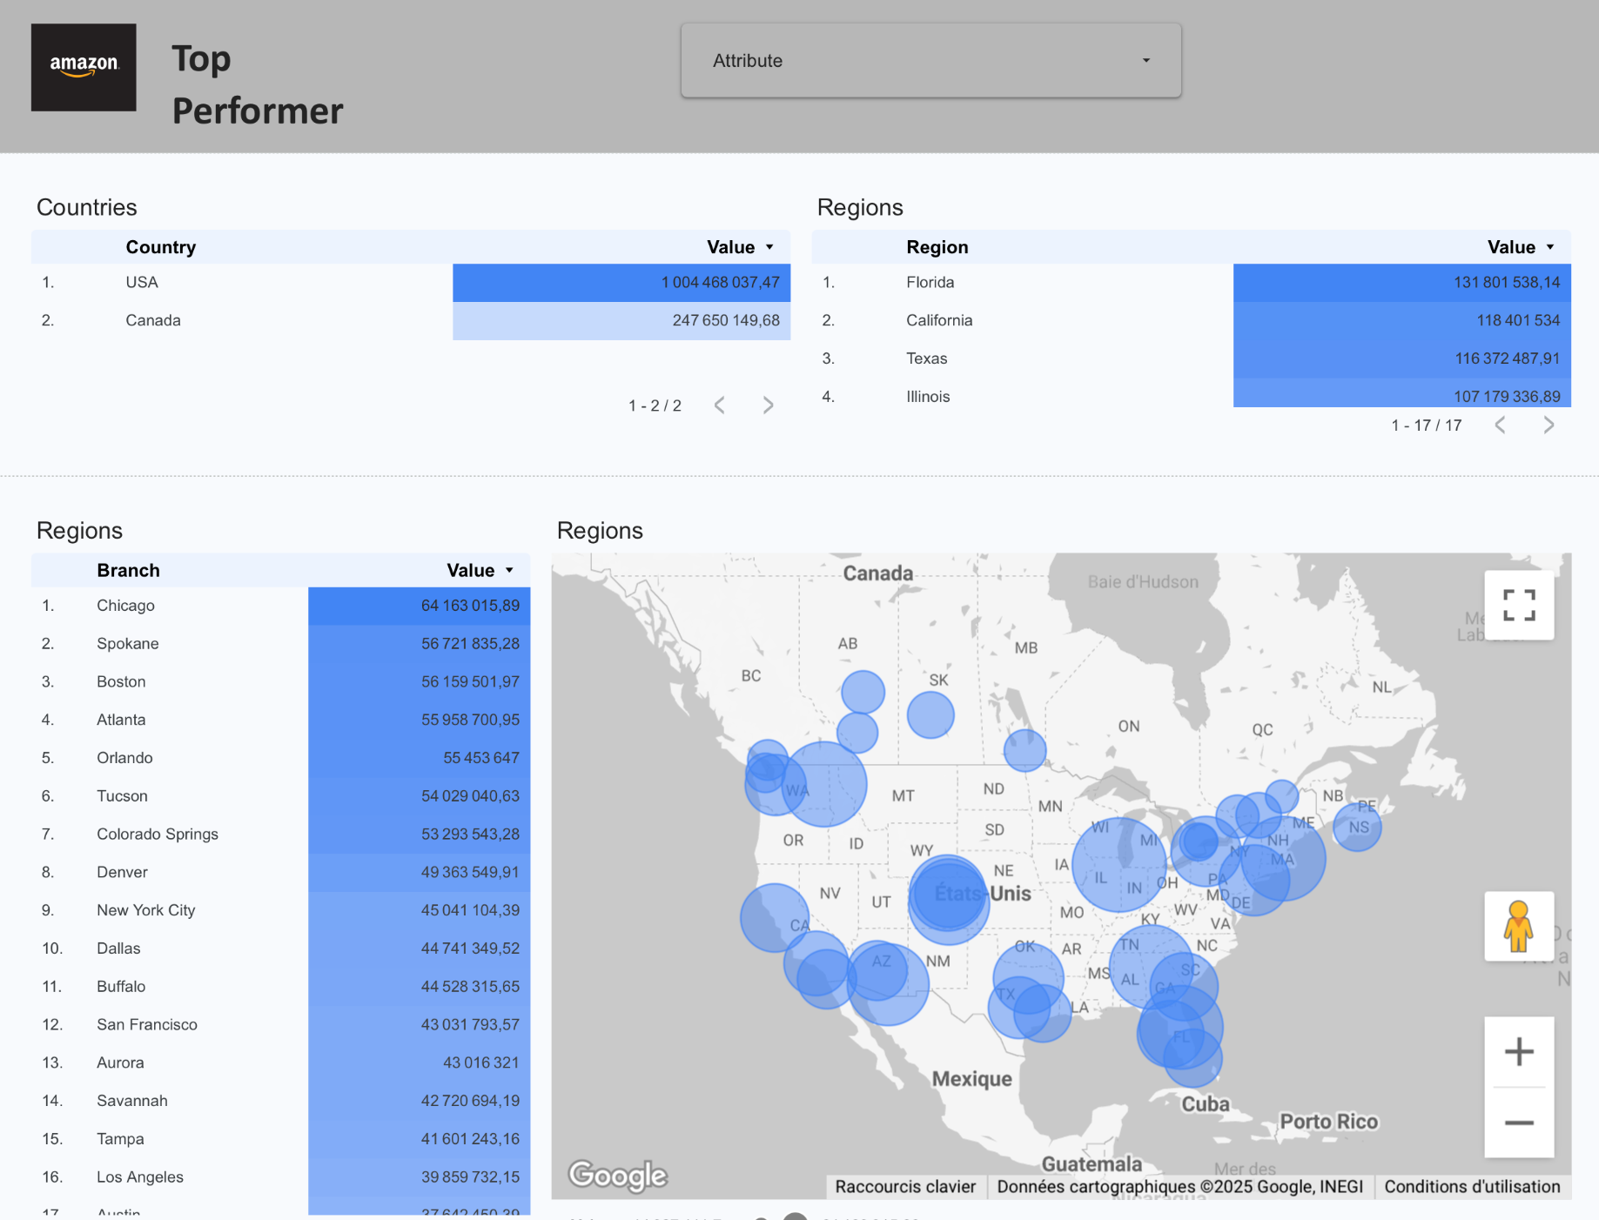Image resolution: width=1599 pixels, height=1220 pixels.
Task: Click the Amazon logo
Action: tap(84, 67)
